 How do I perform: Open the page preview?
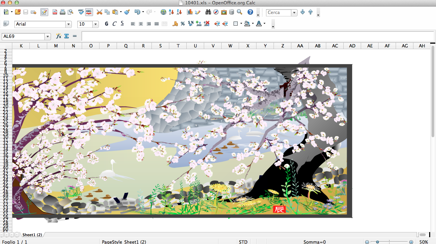70,12
